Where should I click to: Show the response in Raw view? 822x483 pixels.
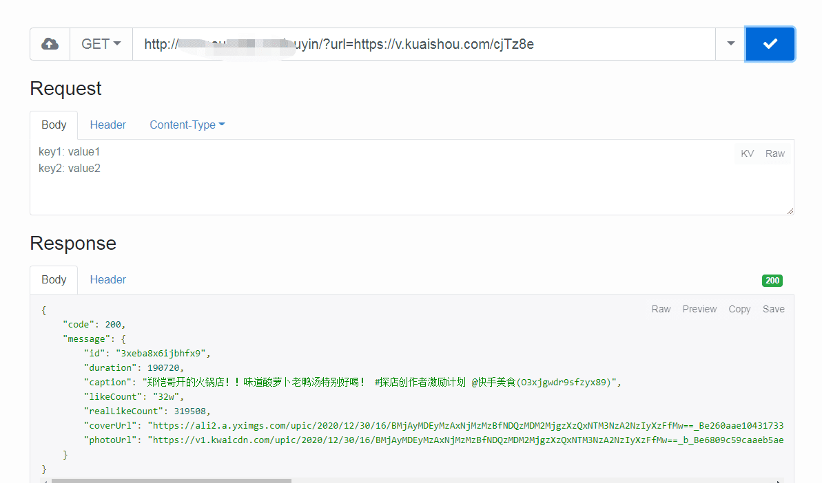661,309
